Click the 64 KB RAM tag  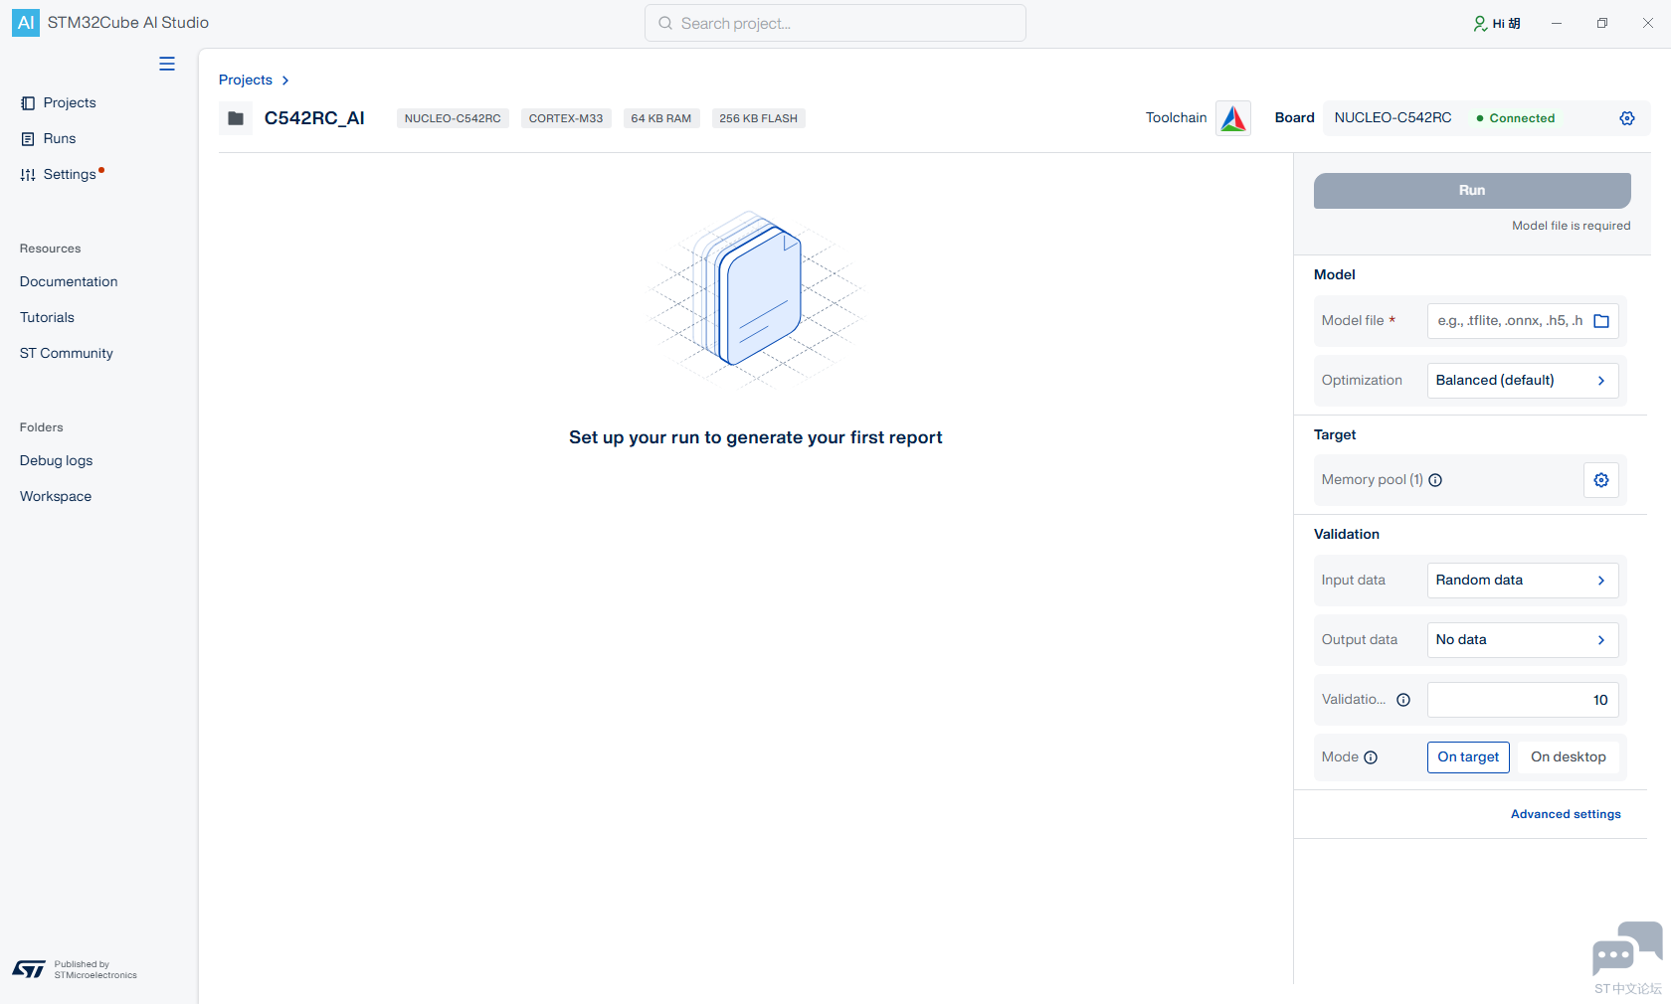pos(661,118)
